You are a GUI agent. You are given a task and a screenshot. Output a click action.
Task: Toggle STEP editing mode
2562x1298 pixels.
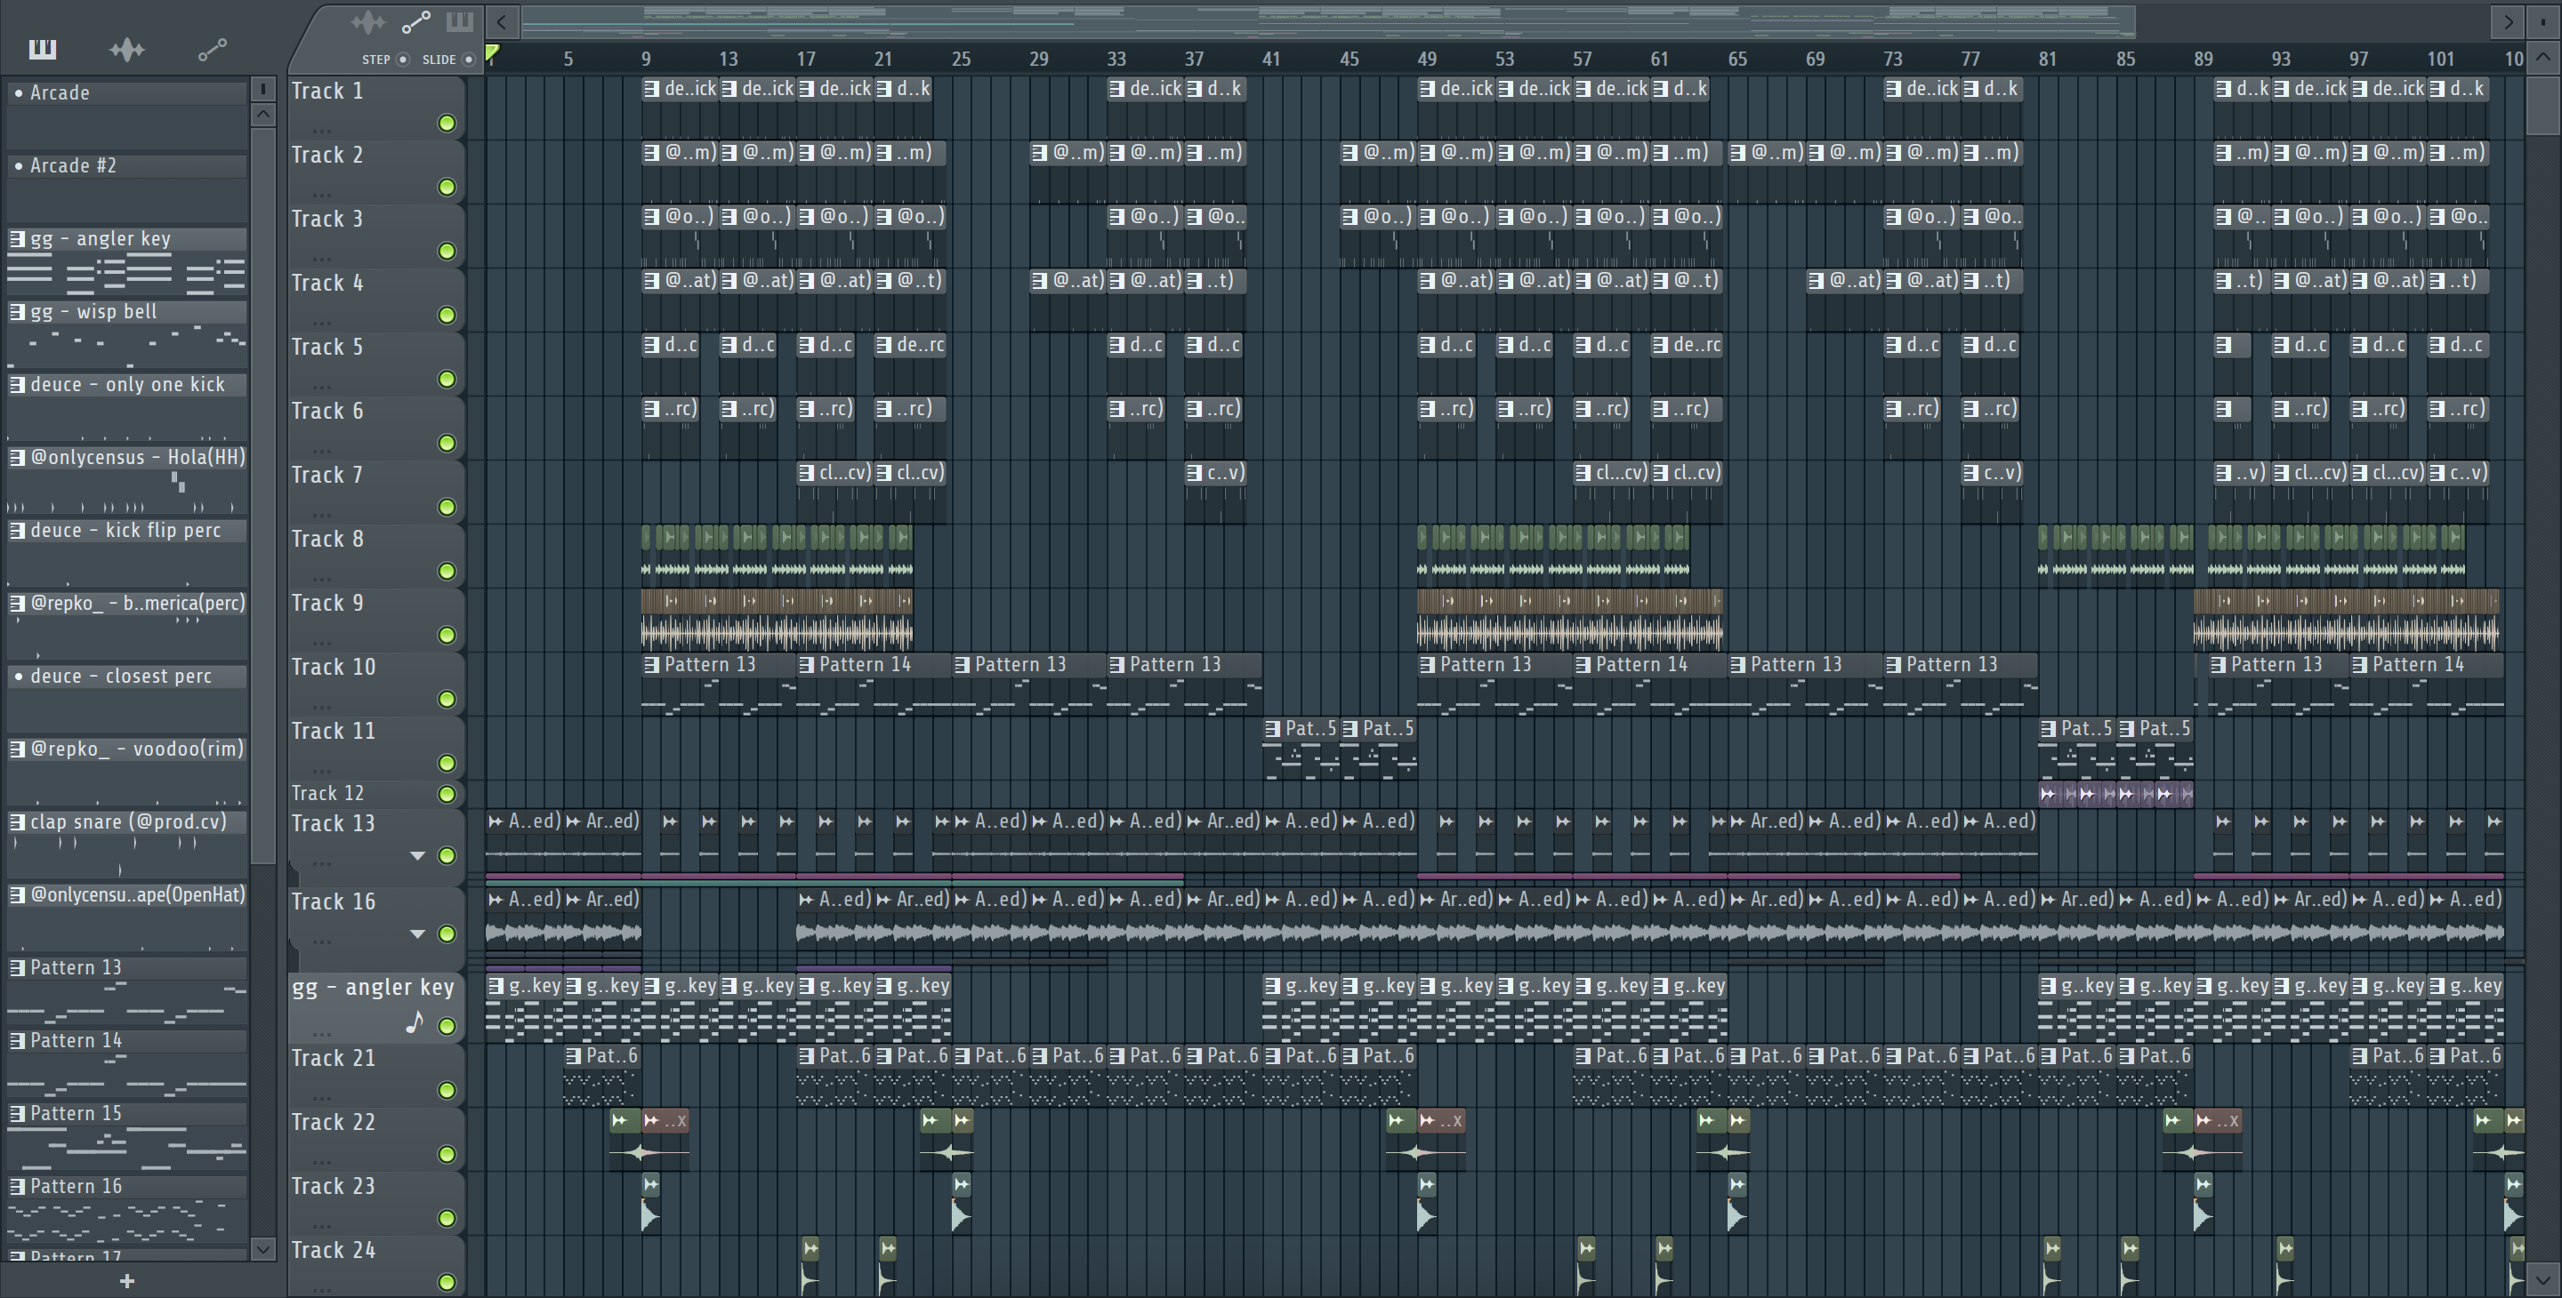pos(403,60)
